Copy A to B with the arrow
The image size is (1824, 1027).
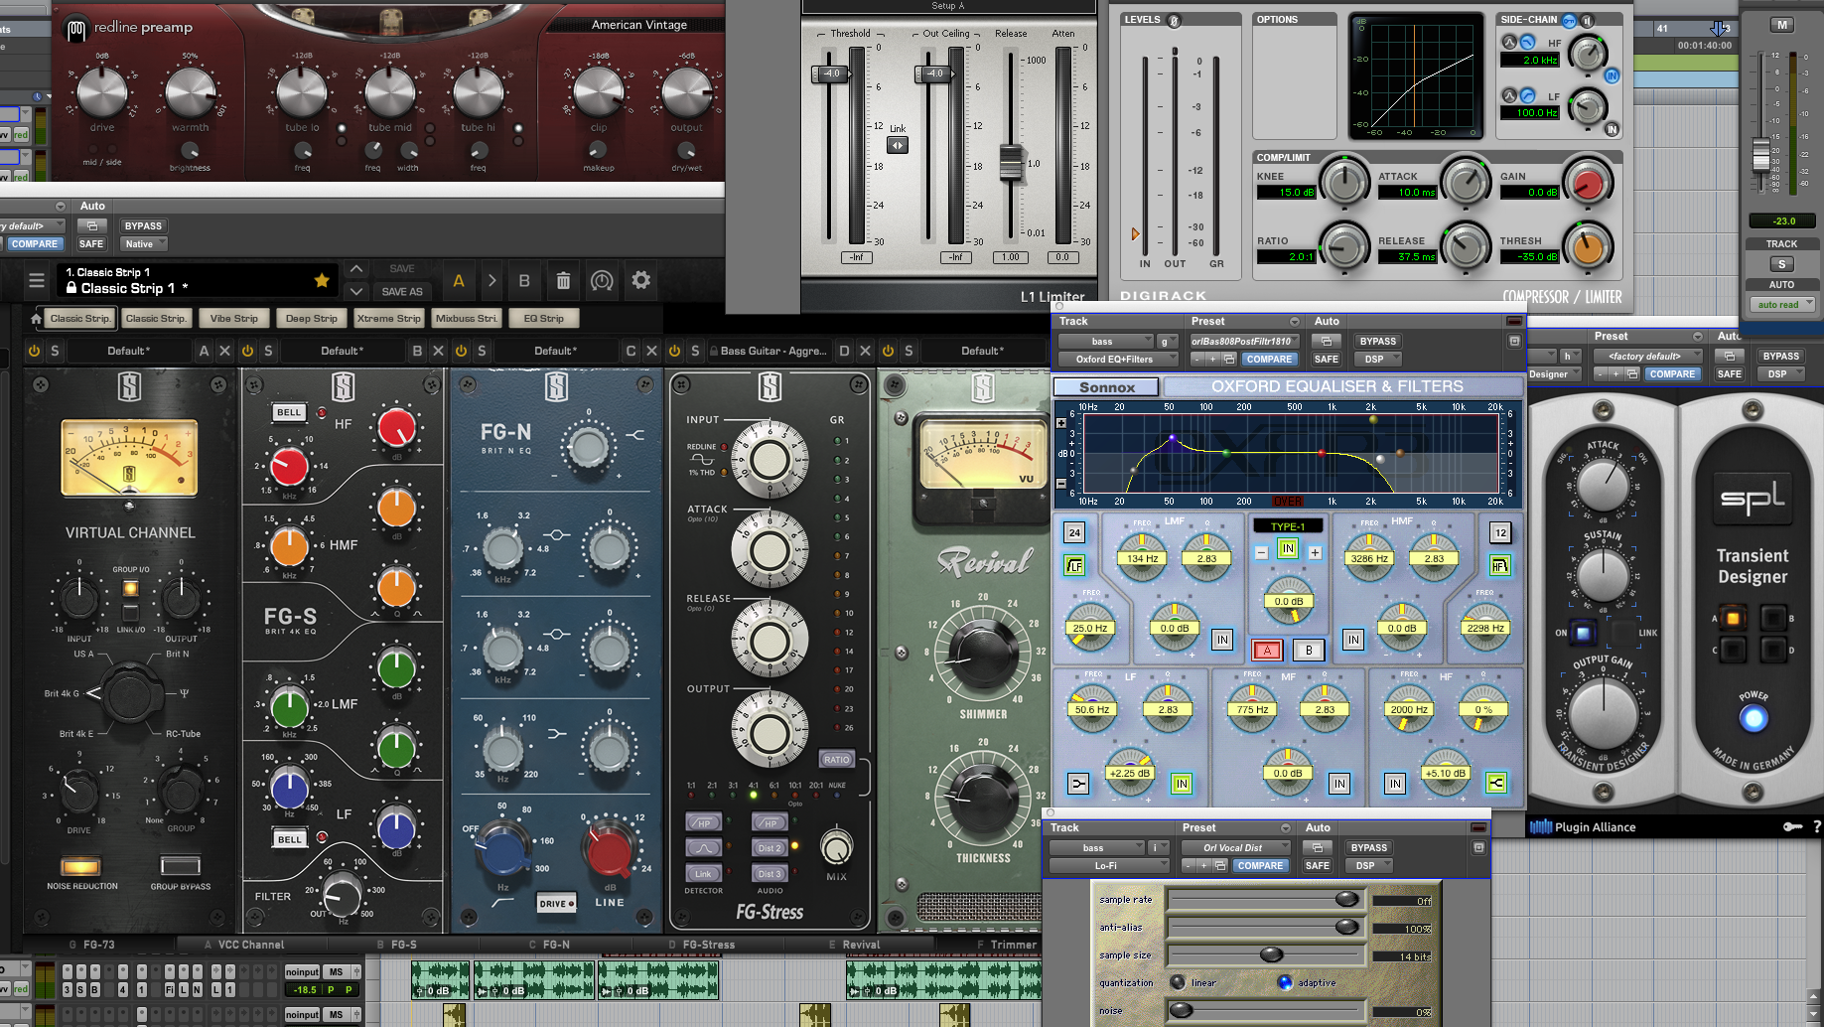491,281
